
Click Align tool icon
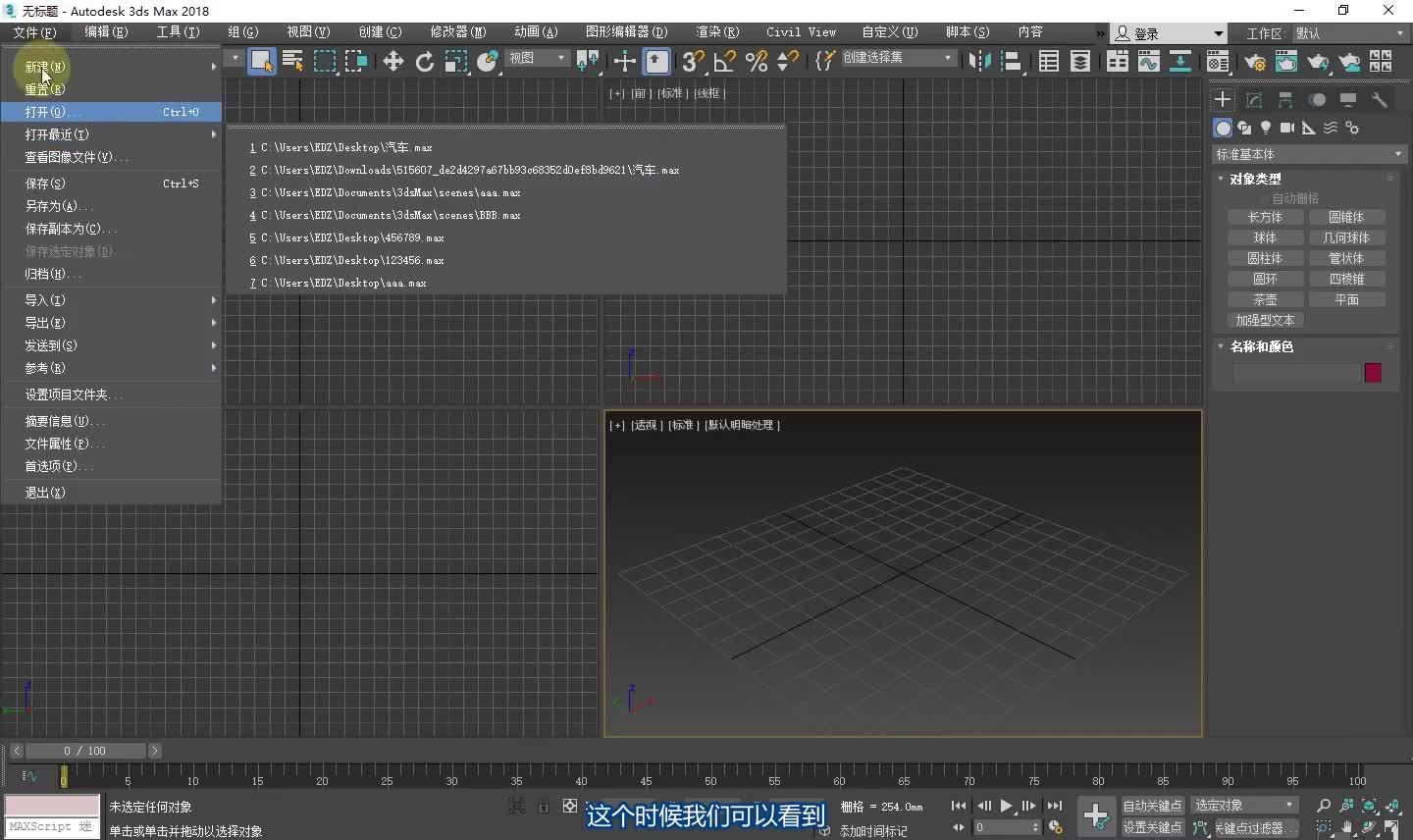pyautogui.click(x=1011, y=61)
